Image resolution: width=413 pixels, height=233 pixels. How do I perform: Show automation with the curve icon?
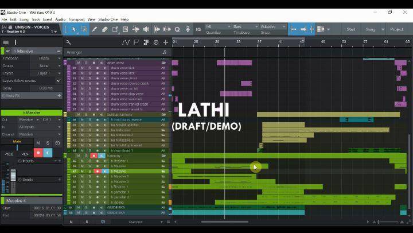[x=126, y=42]
